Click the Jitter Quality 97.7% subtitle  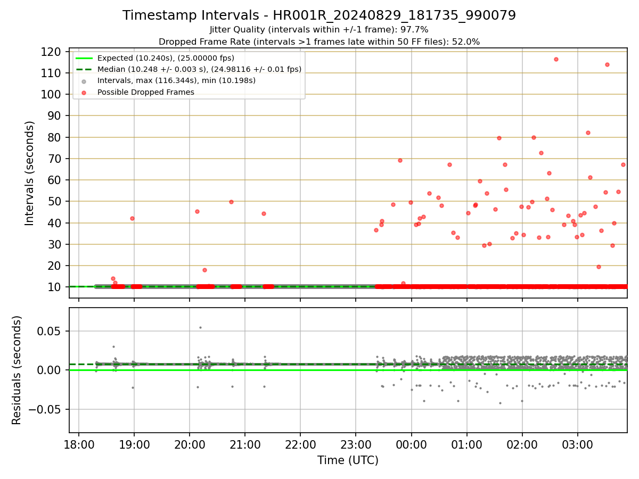(x=319, y=30)
